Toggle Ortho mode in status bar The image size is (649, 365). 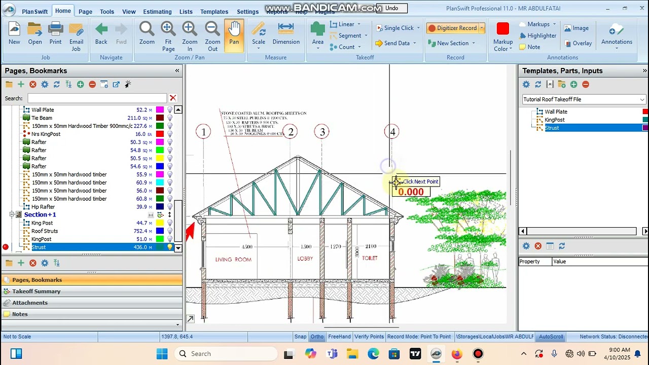pyautogui.click(x=317, y=337)
